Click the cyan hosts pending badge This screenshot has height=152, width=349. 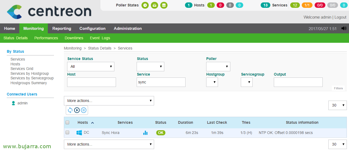pos(239,5)
